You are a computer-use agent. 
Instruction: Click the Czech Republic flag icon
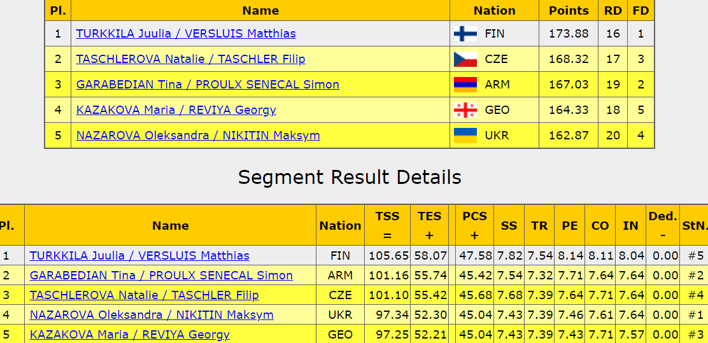465,59
